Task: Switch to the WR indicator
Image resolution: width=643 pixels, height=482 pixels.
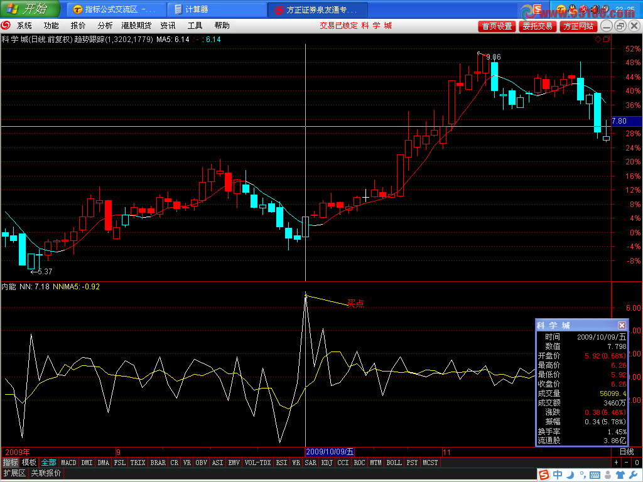Action: click(296, 463)
